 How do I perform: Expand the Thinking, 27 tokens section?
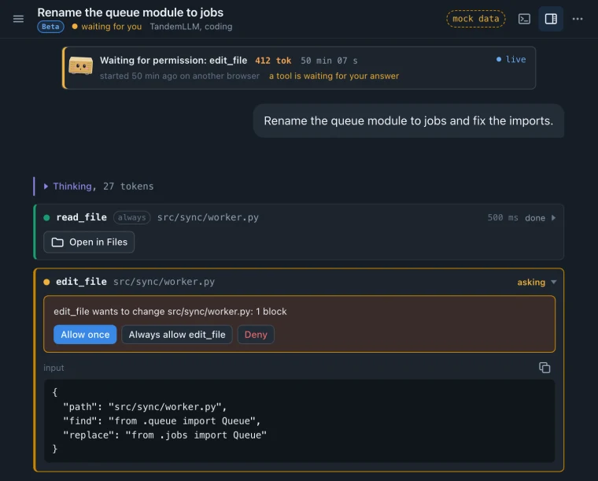click(99, 186)
